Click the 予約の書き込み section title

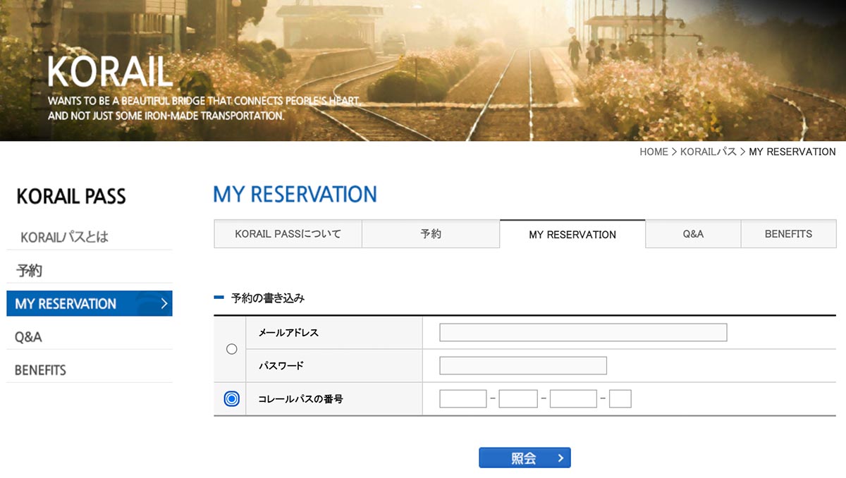point(268,298)
